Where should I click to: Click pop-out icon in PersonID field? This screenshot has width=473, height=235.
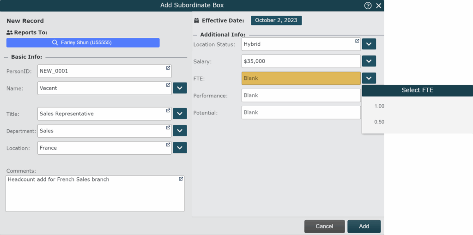168,68
